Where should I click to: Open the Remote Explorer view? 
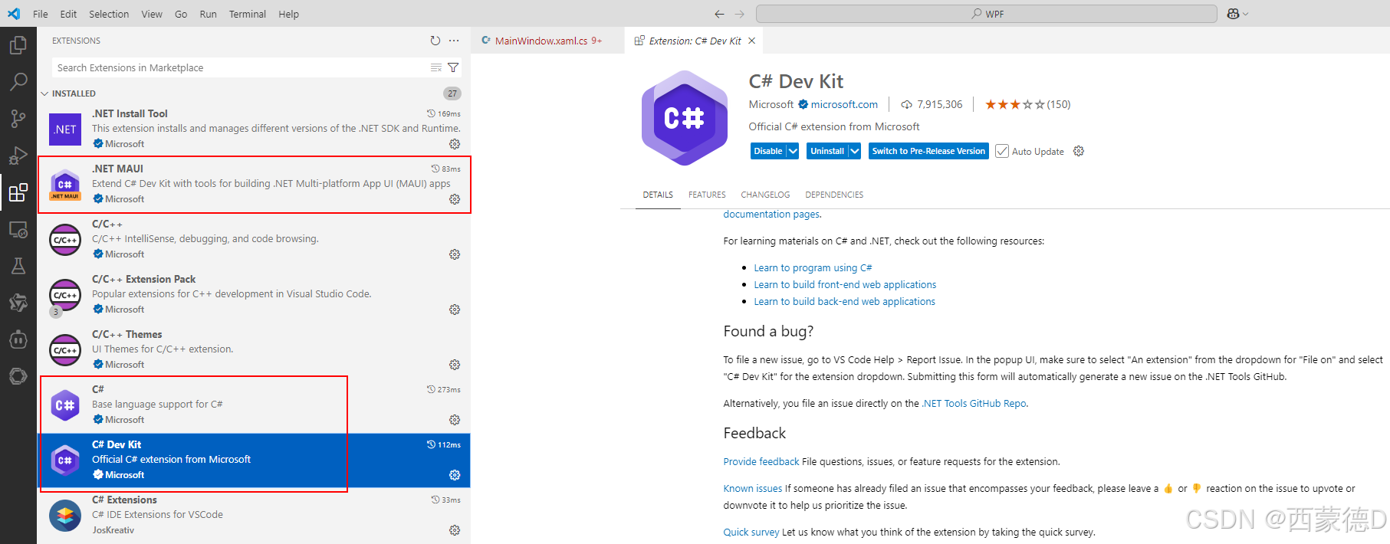pyautogui.click(x=18, y=229)
